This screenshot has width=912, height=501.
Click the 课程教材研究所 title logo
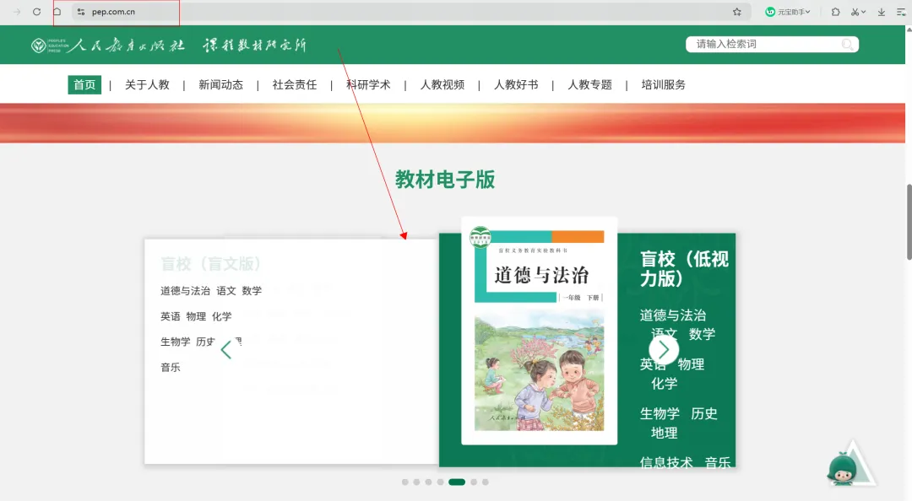254,46
